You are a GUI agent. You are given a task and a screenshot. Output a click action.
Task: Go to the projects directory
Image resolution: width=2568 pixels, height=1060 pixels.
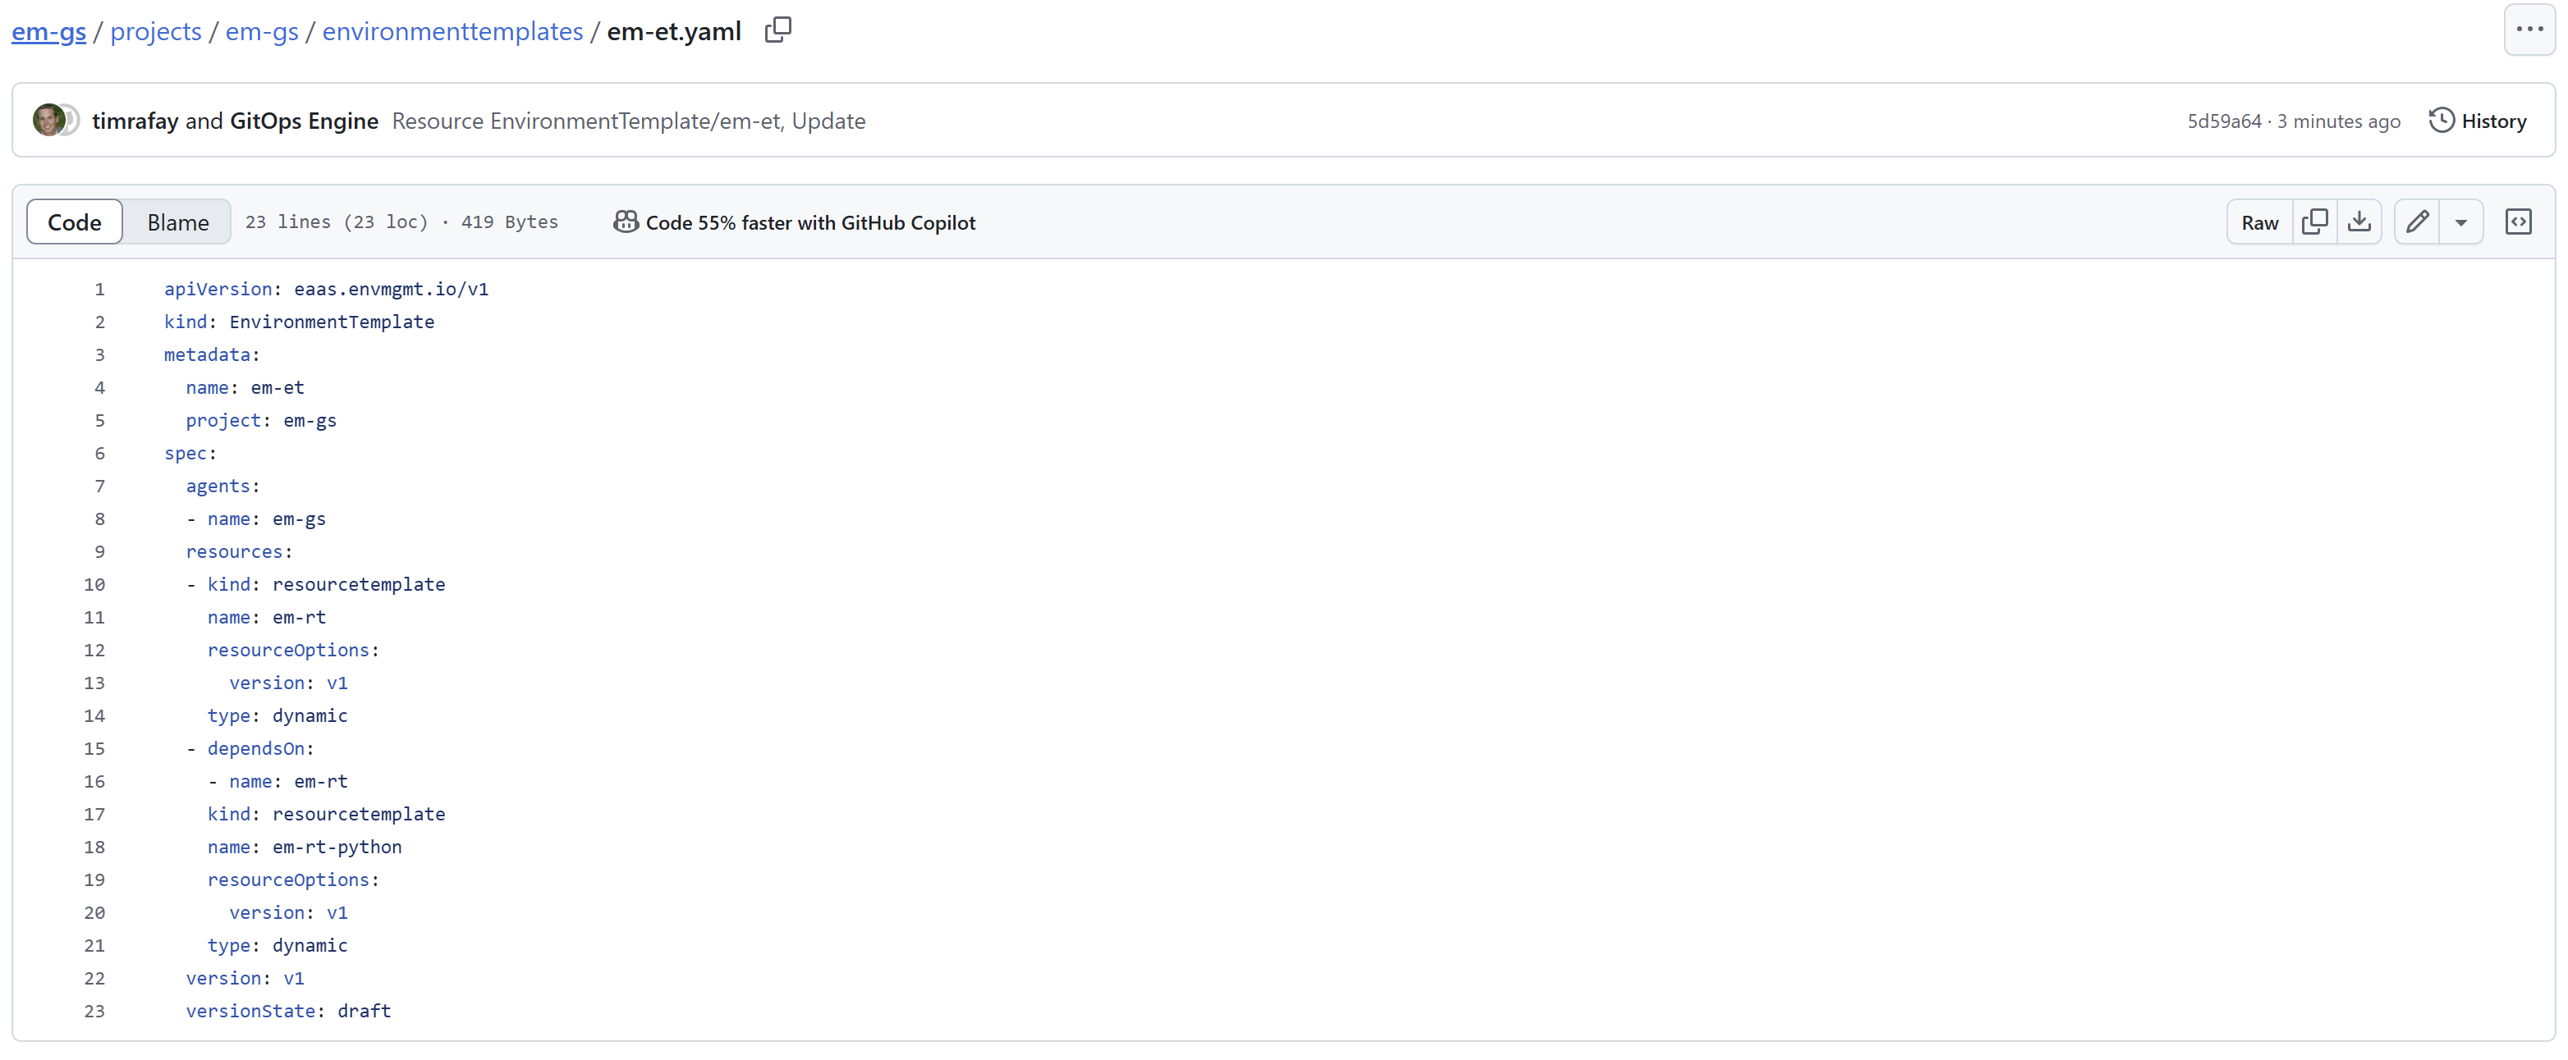[x=155, y=31]
